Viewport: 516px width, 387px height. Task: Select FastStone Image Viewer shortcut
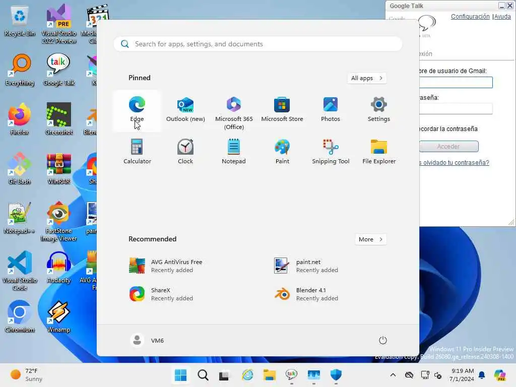coord(59,222)
